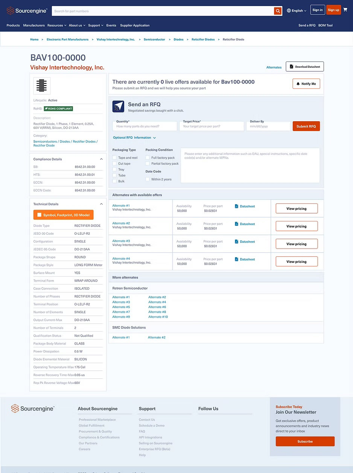Screen dimensions: 353x473
Task: Open Reticifier Diodes breadcrumb link
Action: [x=203, y=40]
